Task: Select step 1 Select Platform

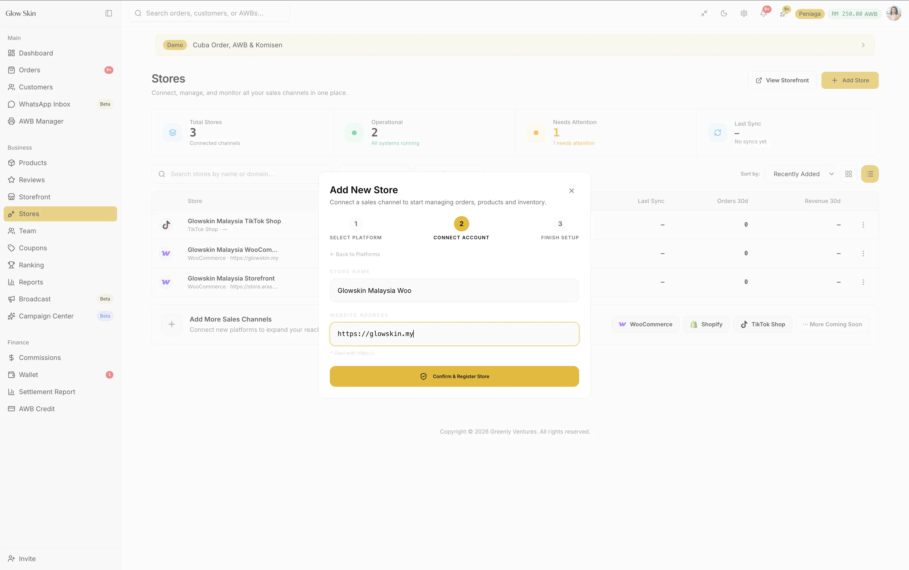Action: [356, 228]
